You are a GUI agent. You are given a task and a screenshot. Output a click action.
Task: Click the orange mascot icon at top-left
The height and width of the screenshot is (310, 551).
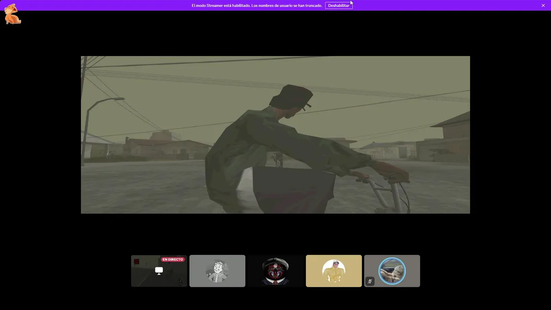[12, 14]
